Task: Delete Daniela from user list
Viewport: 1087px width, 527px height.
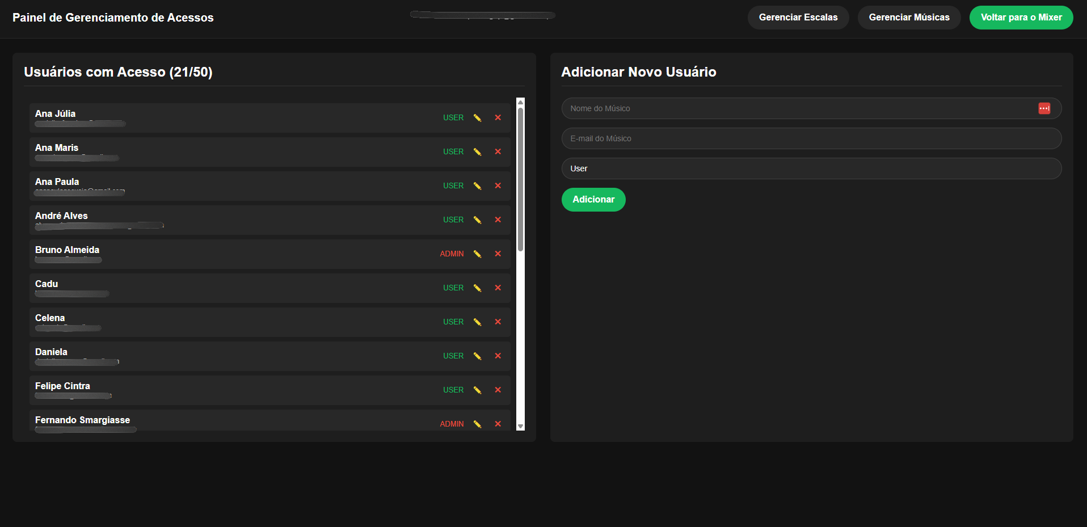Action: [498, 356]
